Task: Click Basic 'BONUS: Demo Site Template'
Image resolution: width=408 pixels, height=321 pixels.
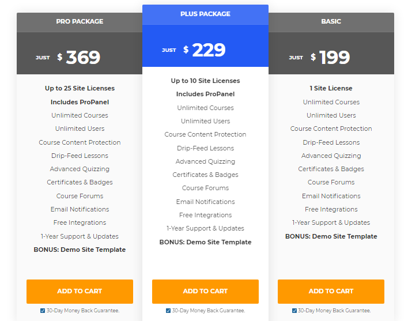Action: tap(331, 237)
